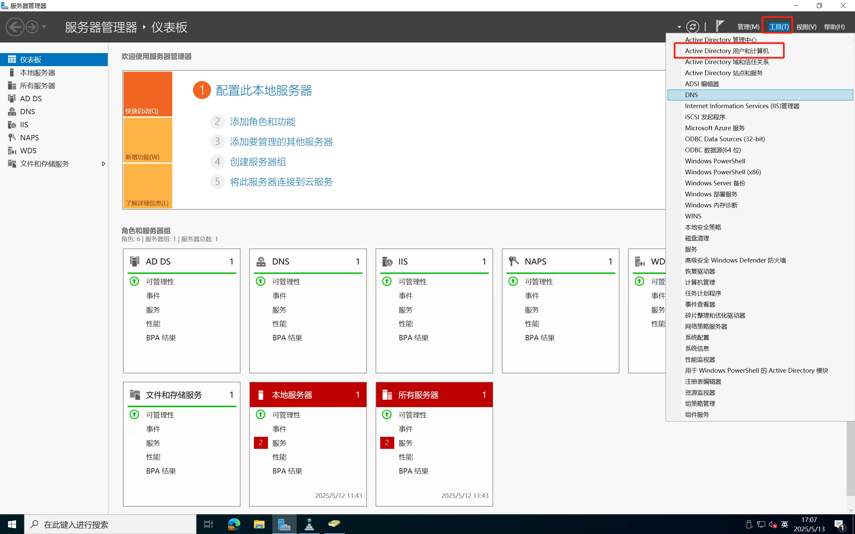Select 所有服务器 in the sidebar
The width and height of the screenshot is (855, 534).
click(x=54, y=85)
